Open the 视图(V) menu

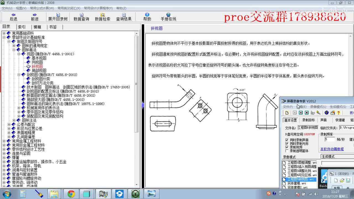21,8
